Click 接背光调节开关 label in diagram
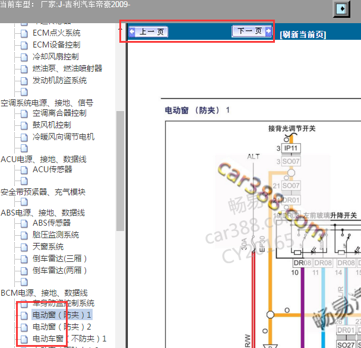The width and height of the screenshot is (361, 348). [292, 128]
